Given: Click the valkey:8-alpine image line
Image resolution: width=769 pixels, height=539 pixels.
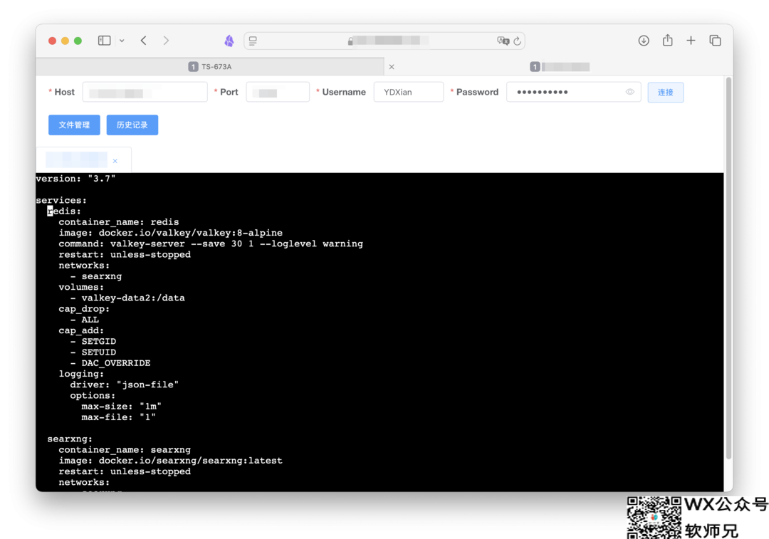Looking at the screenshot, I should coord(171,232).
